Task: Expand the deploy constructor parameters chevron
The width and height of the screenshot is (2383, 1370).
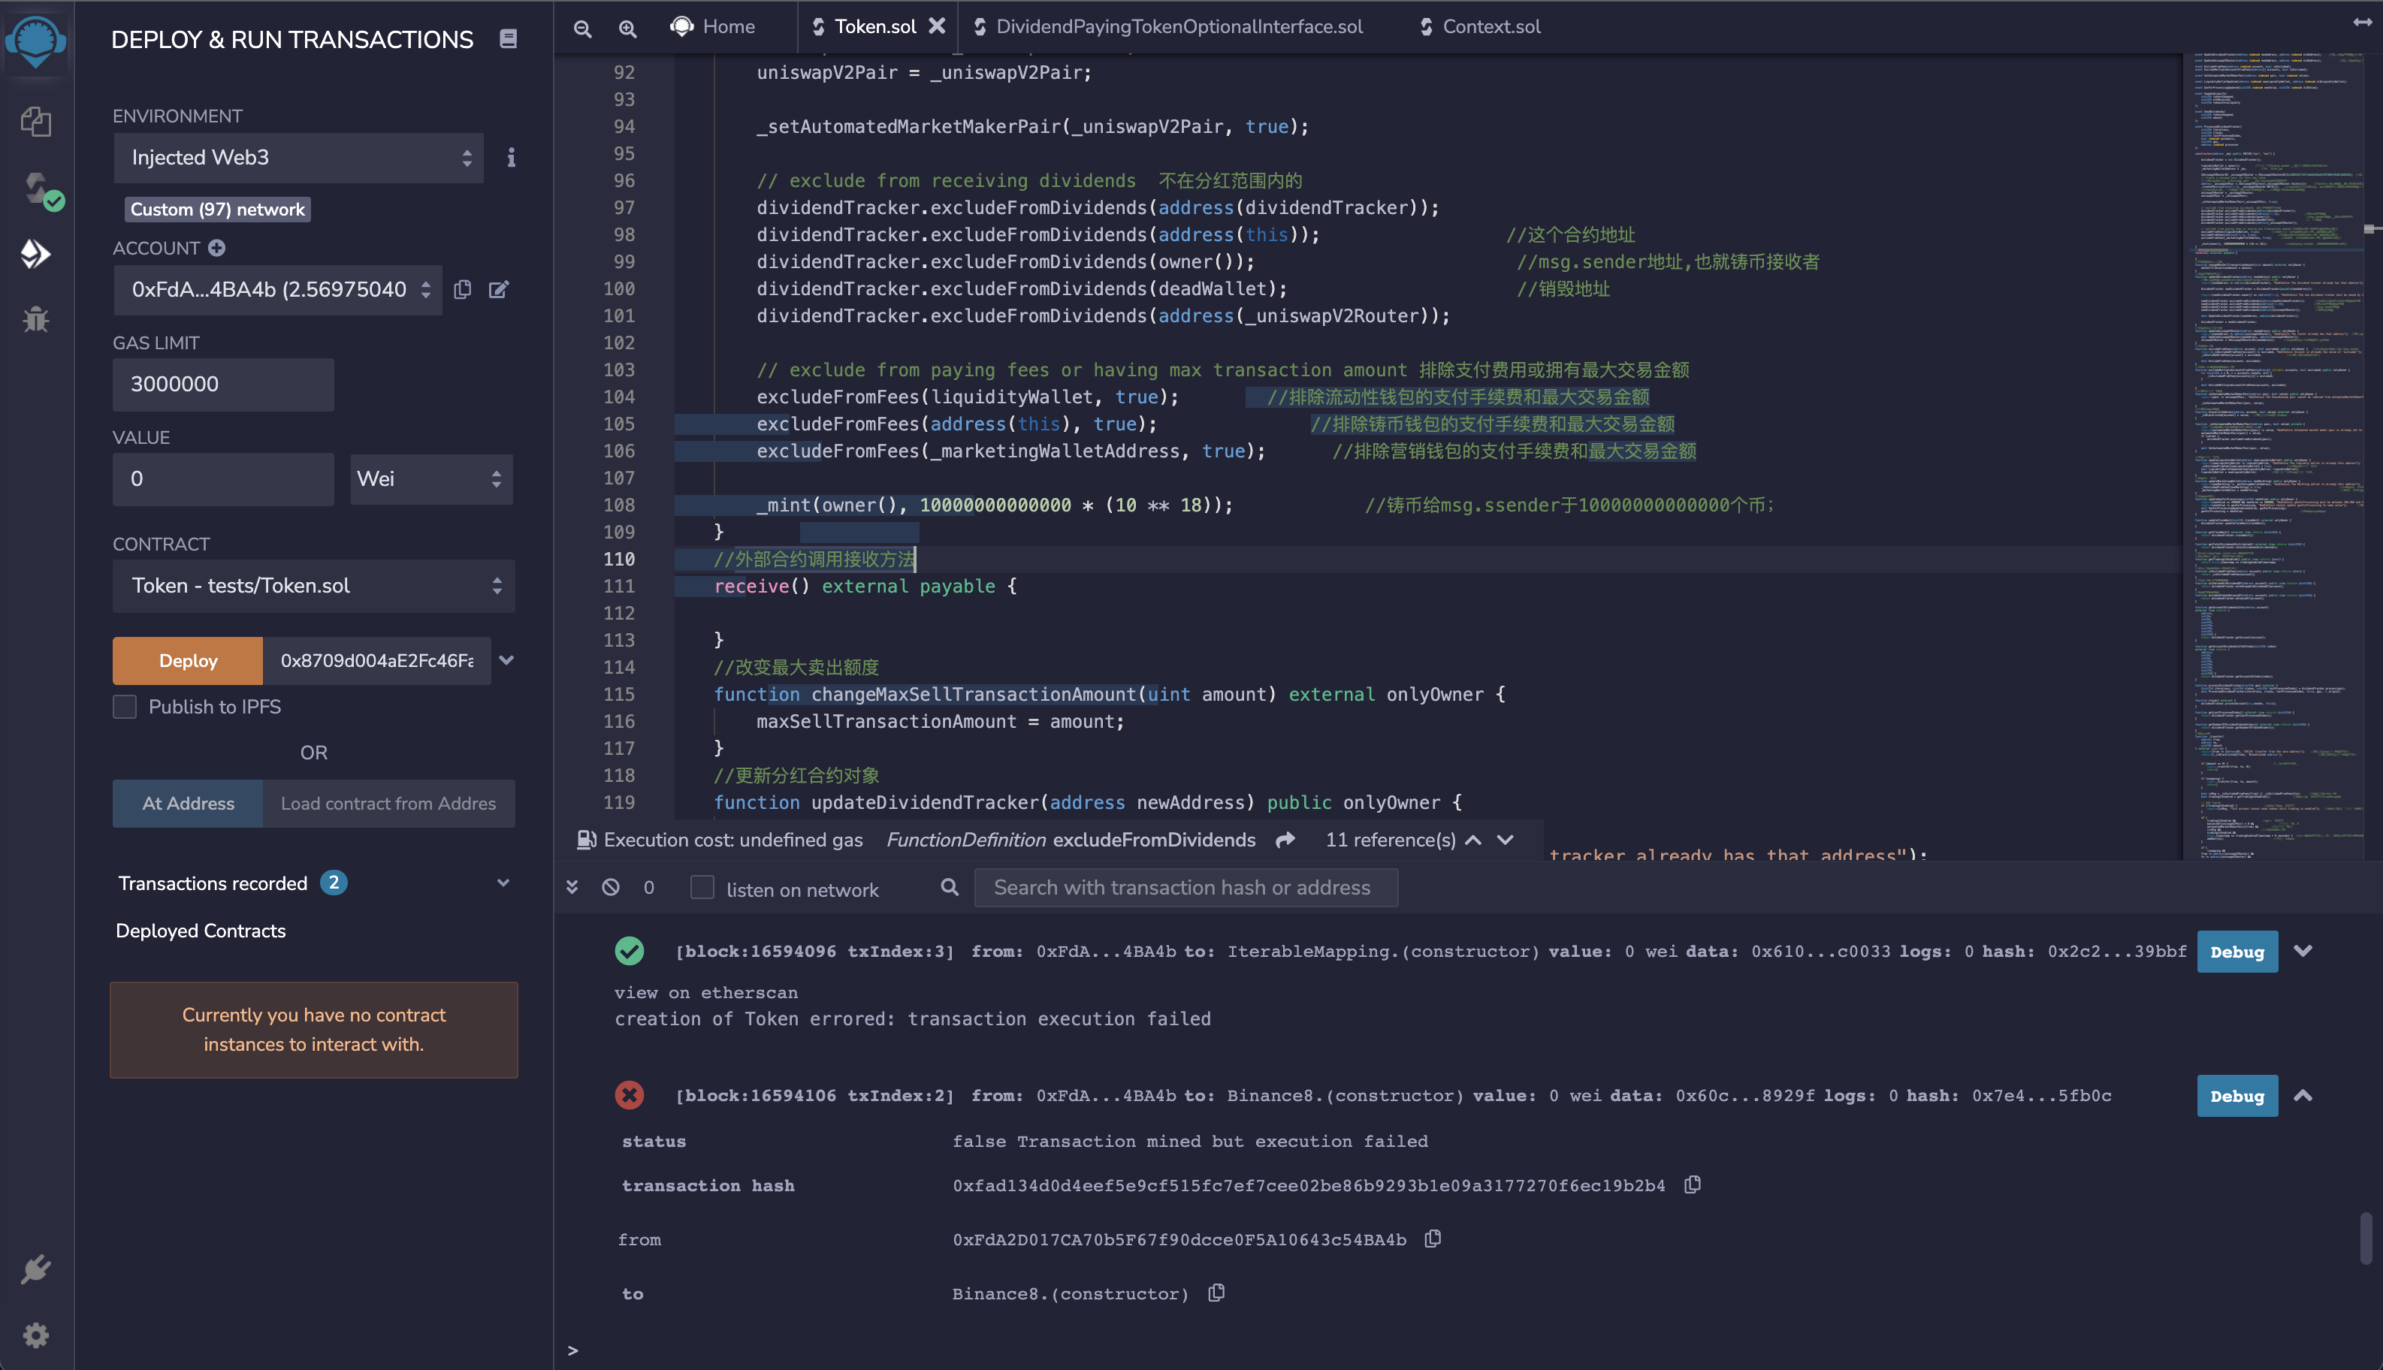Action: [506, 660]
